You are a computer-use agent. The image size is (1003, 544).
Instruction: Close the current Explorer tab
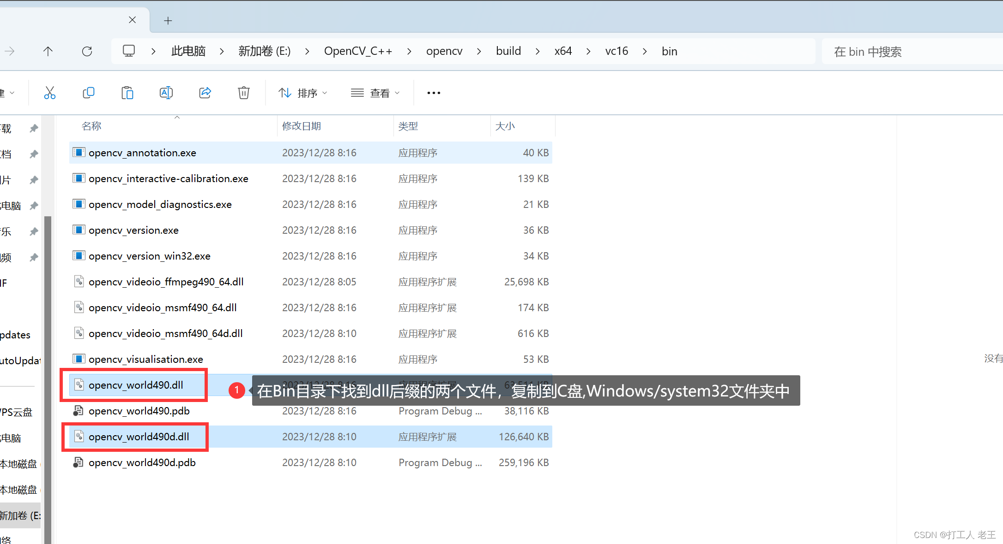coord(132,20)
